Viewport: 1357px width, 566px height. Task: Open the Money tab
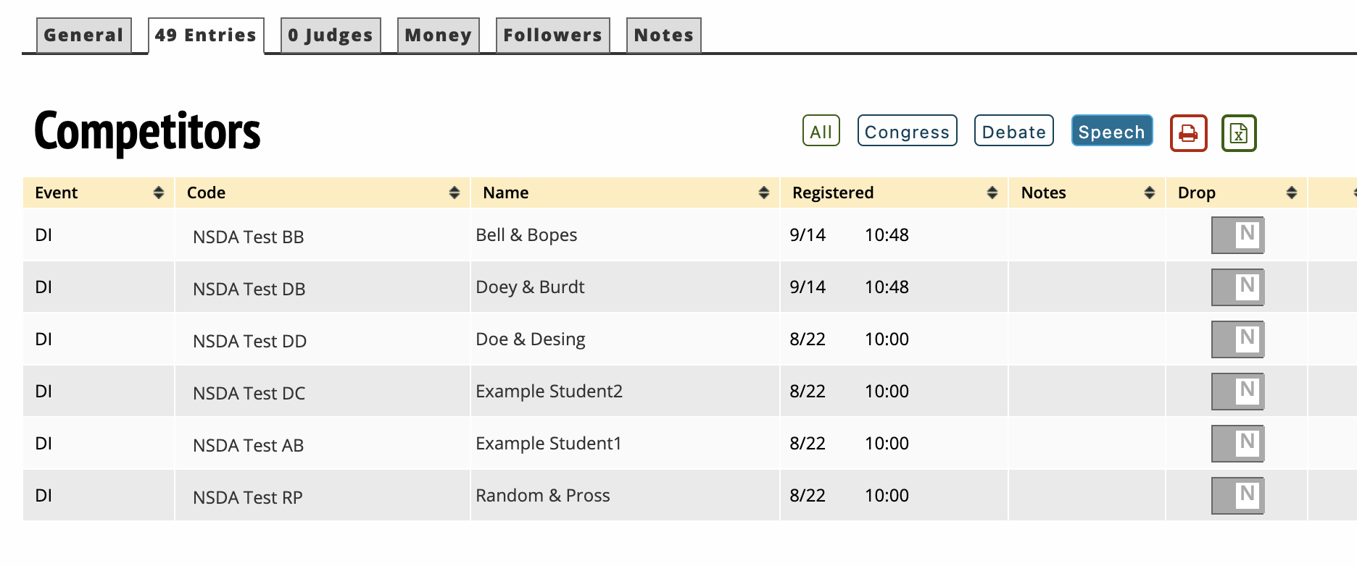click(x=438, y=35)
